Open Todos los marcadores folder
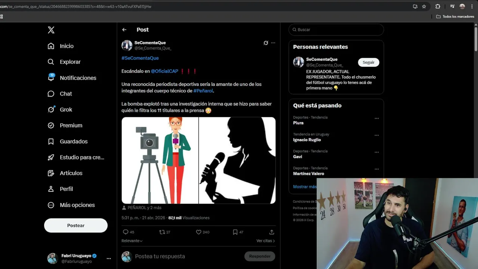This screenshot has width=478, height=269. [455, 16]
